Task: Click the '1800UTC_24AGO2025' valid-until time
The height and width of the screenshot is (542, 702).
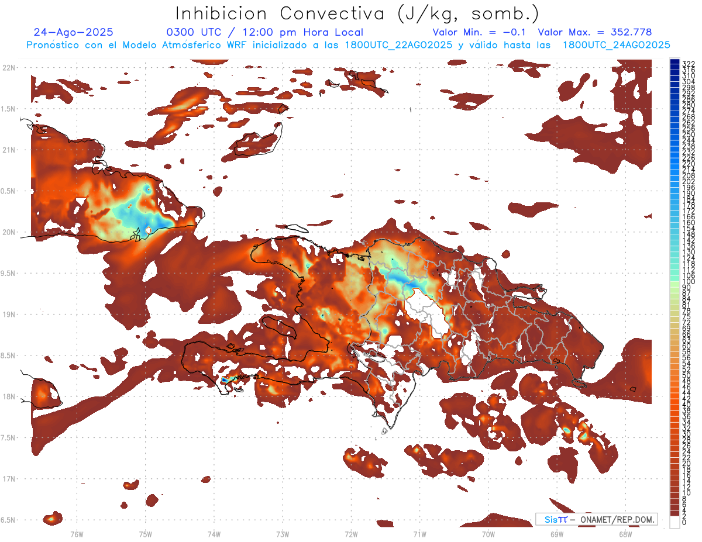Action: point(617,45)
